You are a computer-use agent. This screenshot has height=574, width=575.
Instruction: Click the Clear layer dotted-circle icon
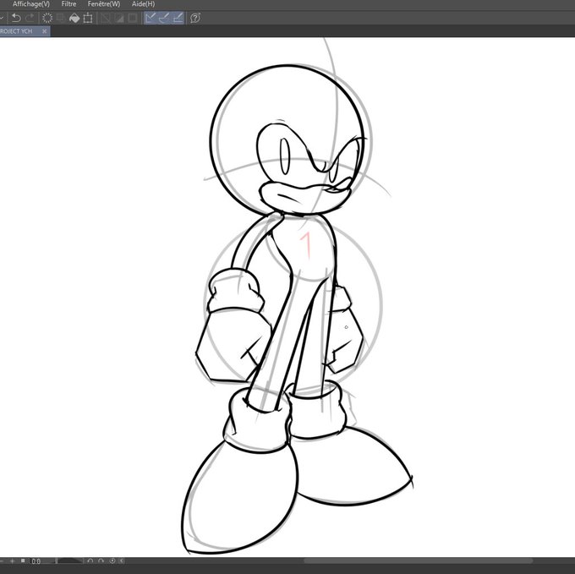pyautogui.click(x=47, y=18)
